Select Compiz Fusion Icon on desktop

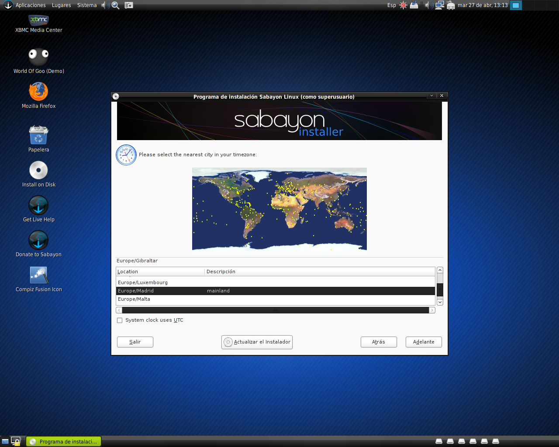coord(39,279)
